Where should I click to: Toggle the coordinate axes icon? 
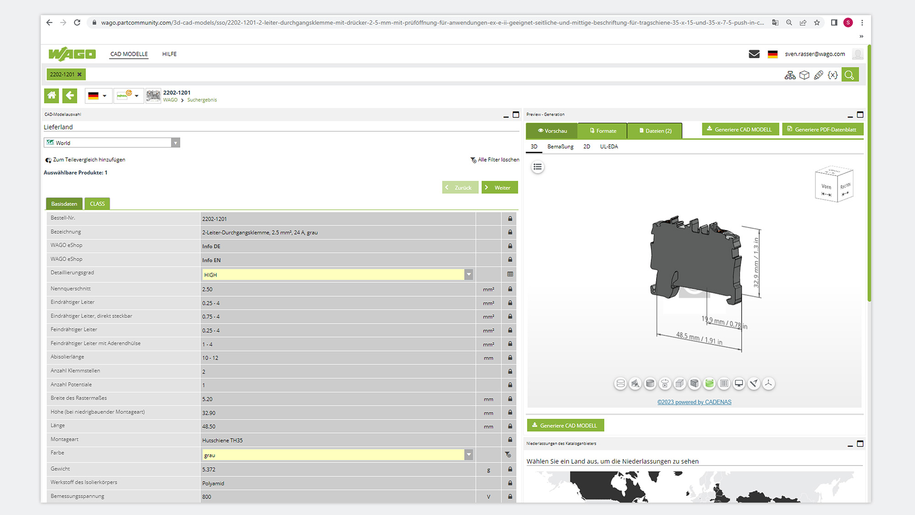pos(769,384)
